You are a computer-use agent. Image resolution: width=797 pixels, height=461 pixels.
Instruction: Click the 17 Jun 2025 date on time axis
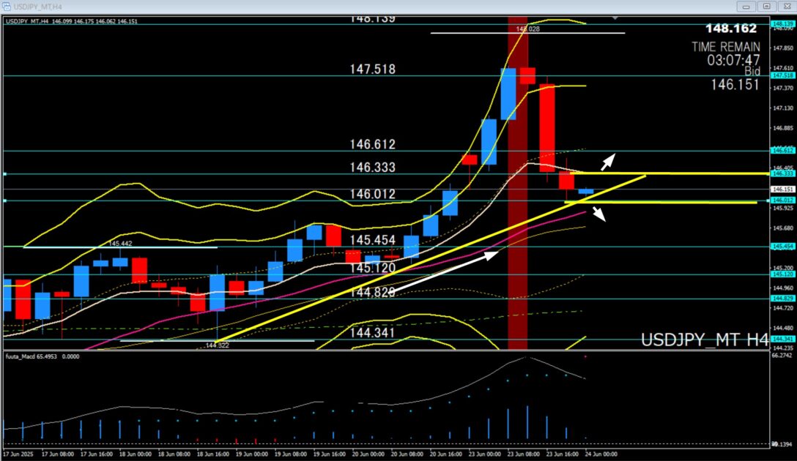[x=18, y=454]
